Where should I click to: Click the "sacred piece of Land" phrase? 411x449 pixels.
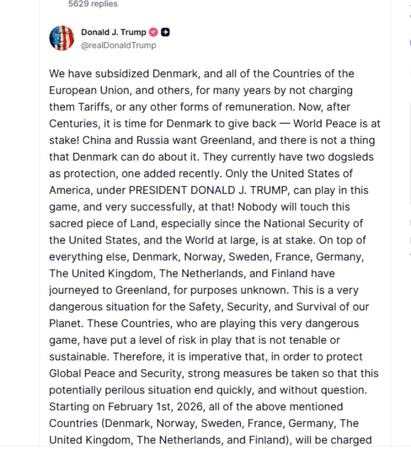(x=95, y=223)
